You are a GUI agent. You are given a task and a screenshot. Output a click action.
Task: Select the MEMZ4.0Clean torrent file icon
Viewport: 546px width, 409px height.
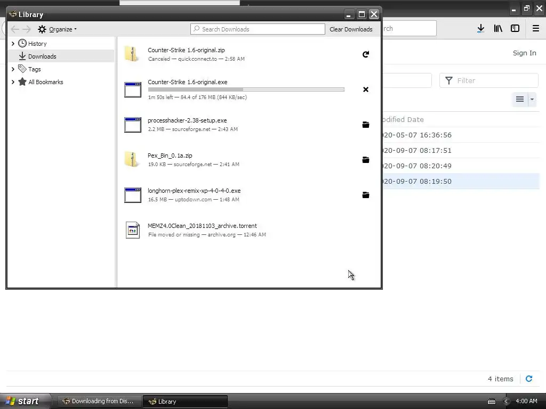tap(133, 230)
